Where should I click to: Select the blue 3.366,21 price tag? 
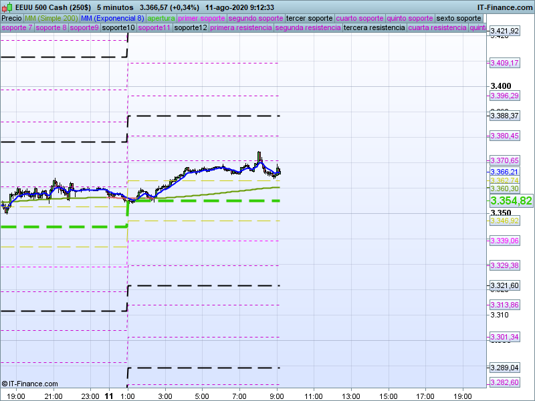pyautogui.click(x=504, y=172)
